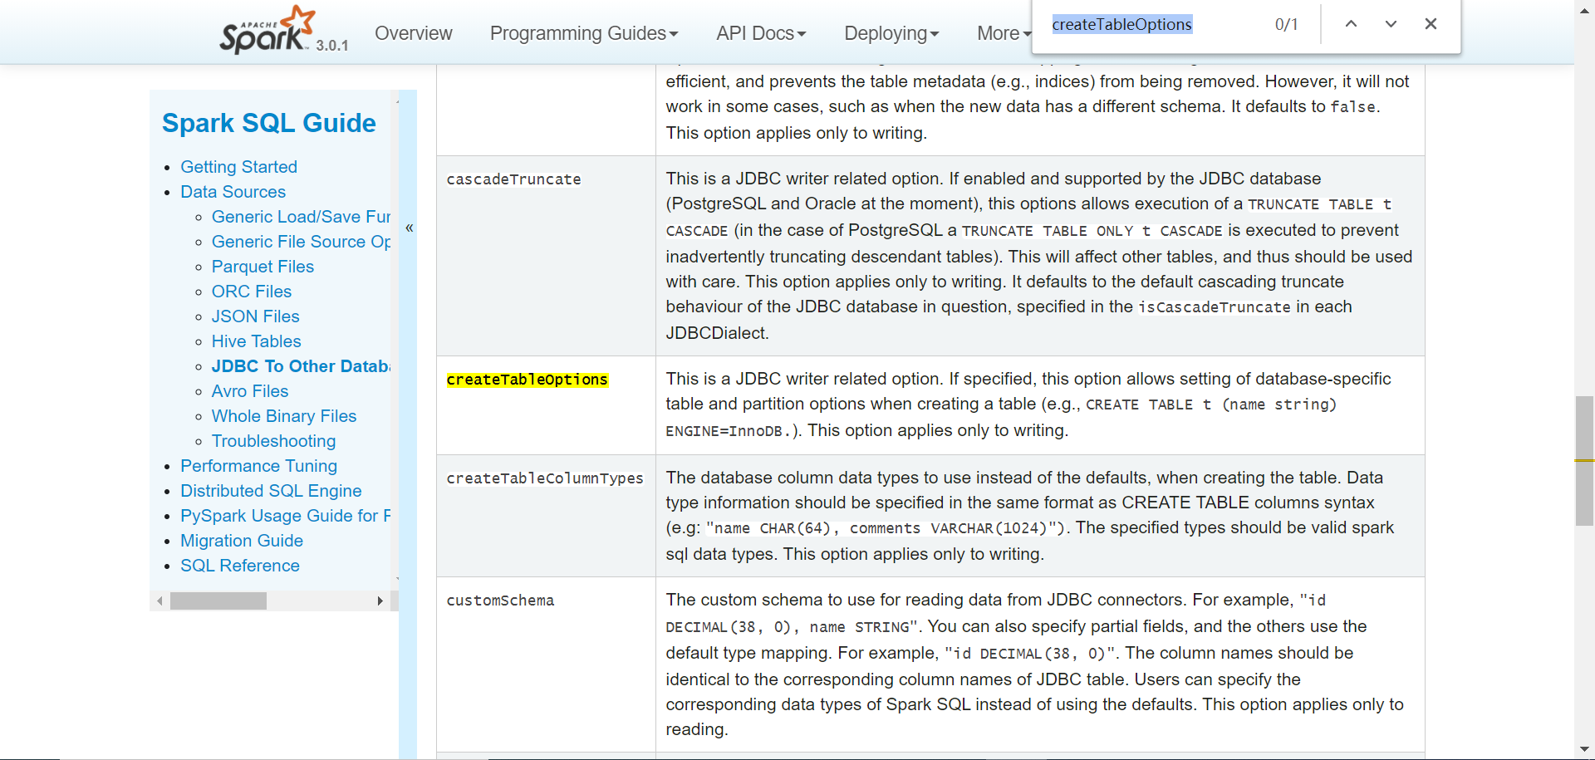Image resolution: width=1595 pixels, height=760 pixels.
Task: Open the JDBC To Other Databases page
Action: point(300,365)
